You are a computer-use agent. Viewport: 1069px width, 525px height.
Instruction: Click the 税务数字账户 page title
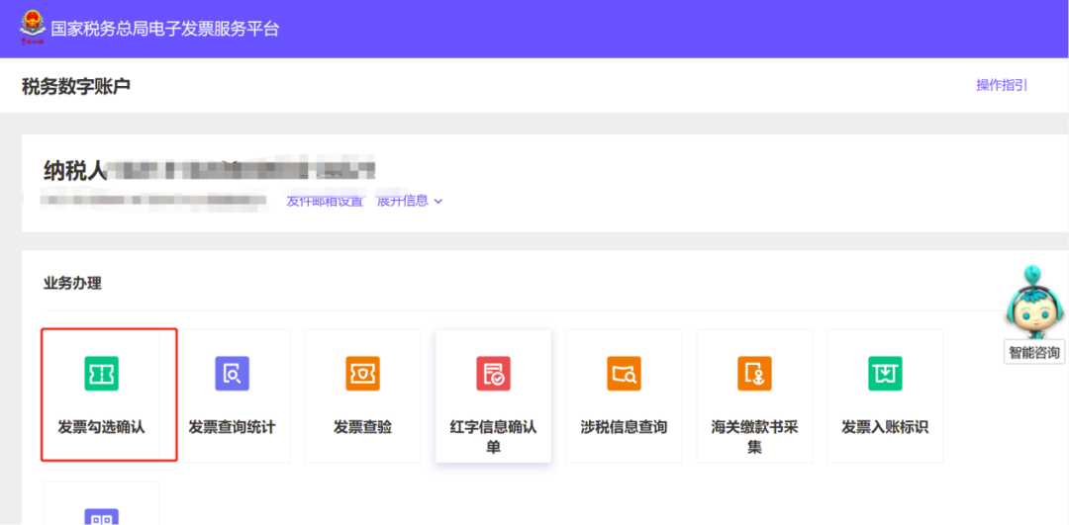coord(76,87)
